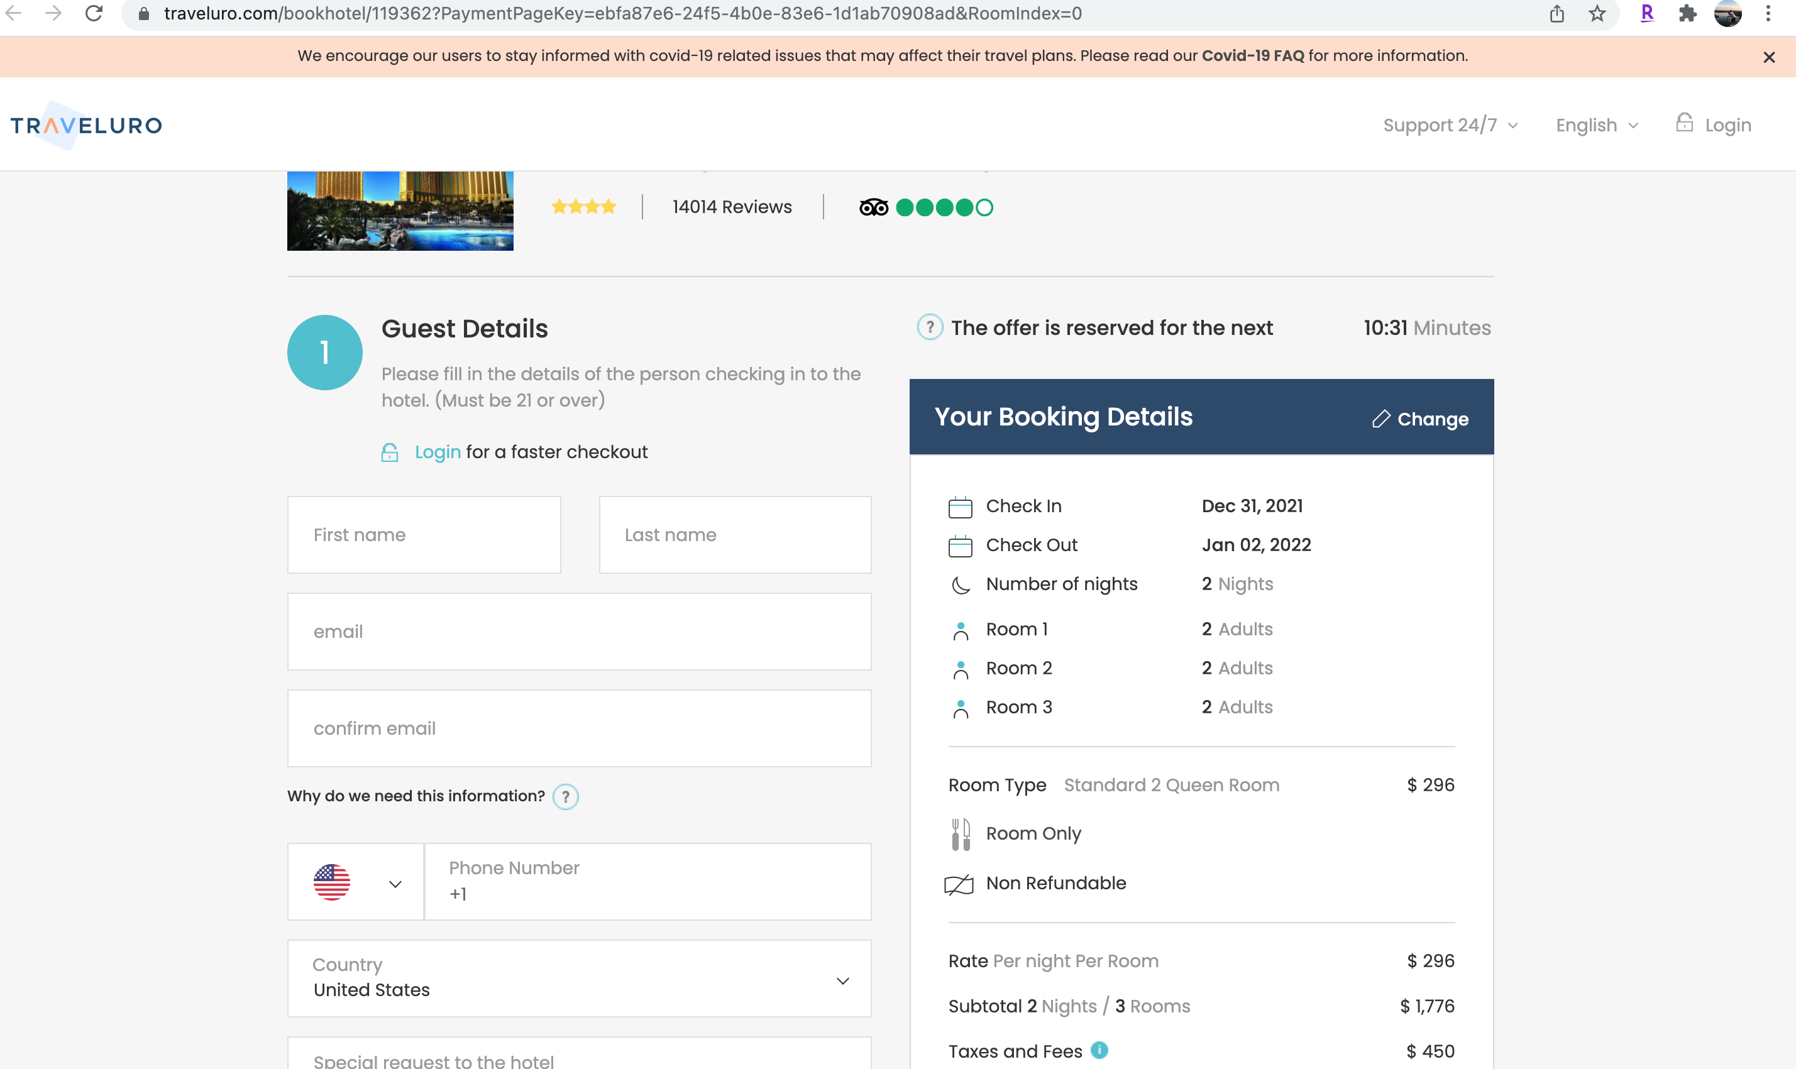1796x1069 pixels.
Task: Bookmark this page with the star icon
Action: [1597, 14]
